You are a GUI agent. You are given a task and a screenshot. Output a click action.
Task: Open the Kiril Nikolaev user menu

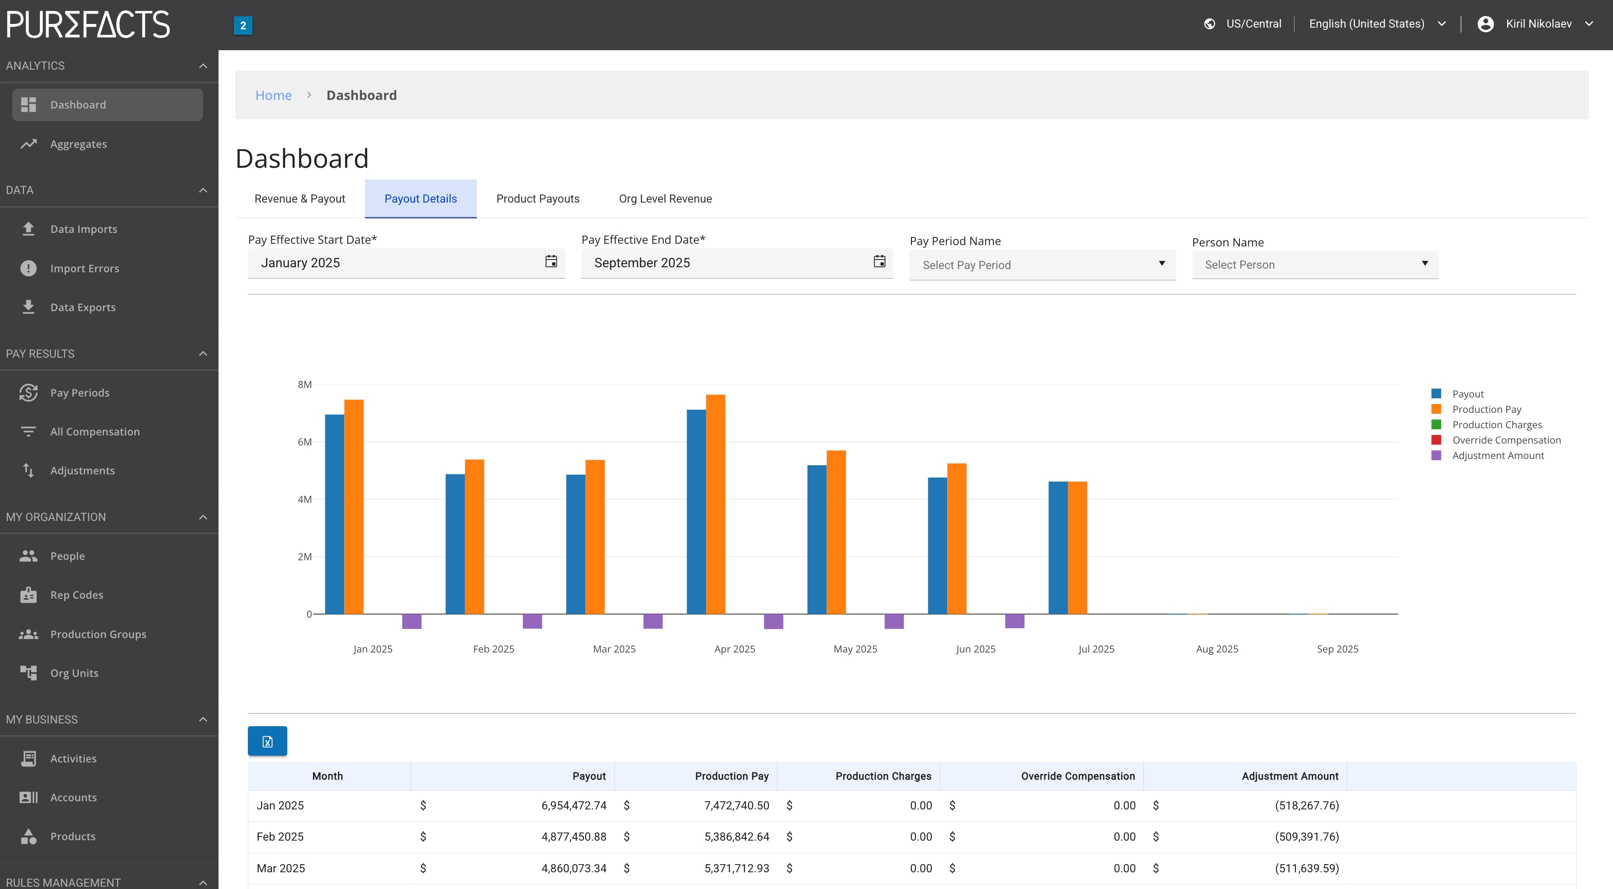[1535, 24]
